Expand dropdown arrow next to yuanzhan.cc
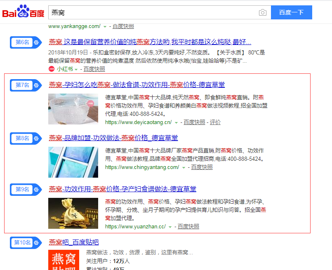 coord(170,227)
